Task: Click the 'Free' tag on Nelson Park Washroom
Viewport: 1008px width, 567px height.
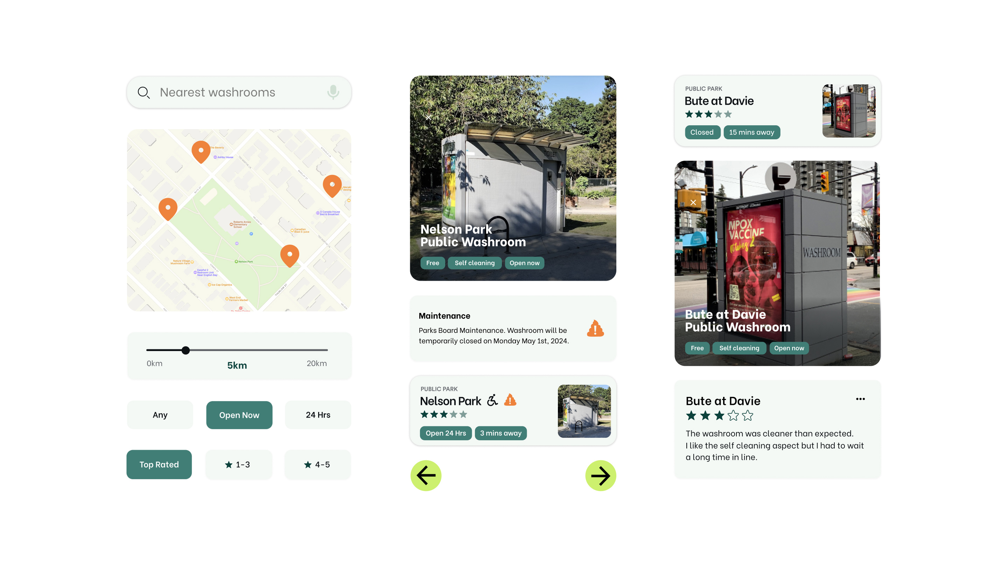Action: 432,262
